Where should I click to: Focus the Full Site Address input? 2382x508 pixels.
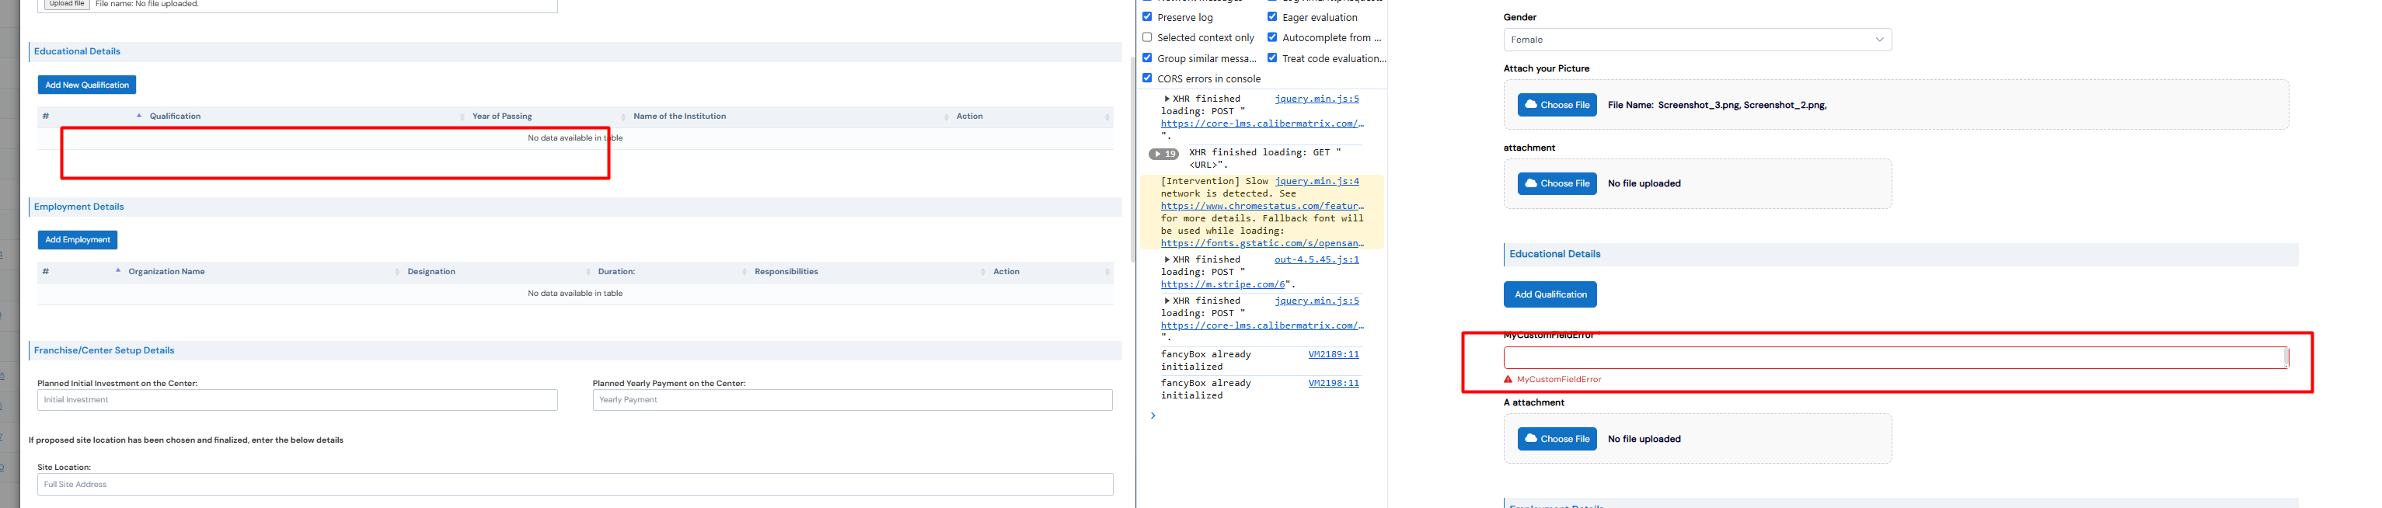(575, 485)
